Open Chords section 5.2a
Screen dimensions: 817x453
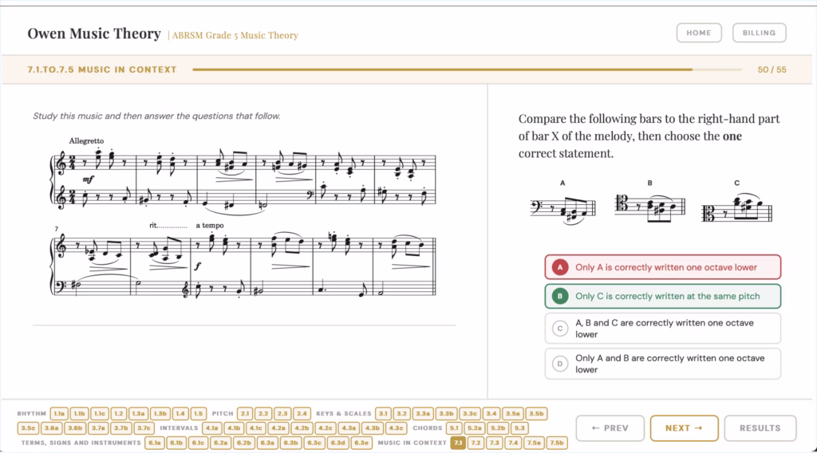click(475, 428)
